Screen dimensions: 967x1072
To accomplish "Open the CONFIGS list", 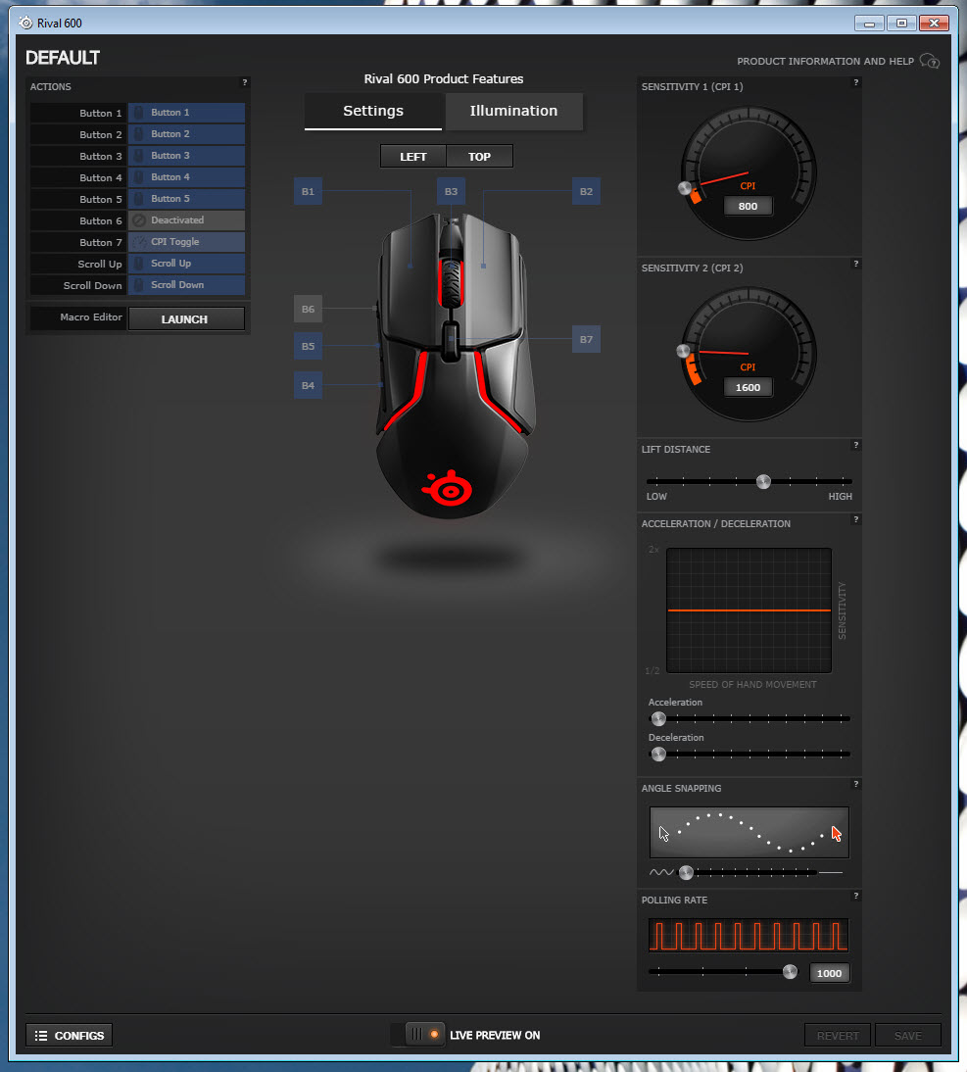I will click(x=69, y=1035).
